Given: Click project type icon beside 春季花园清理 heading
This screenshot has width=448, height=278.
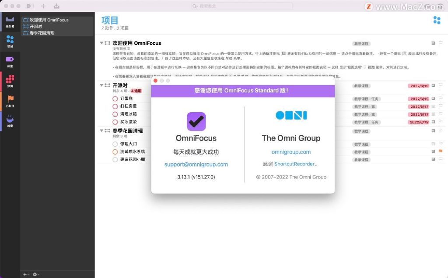Looking at the screenshot, I should pyautogui.click(x=108, y=130).
